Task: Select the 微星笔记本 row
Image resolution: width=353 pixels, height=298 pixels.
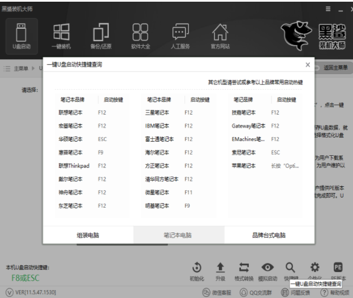Action: 179,192
